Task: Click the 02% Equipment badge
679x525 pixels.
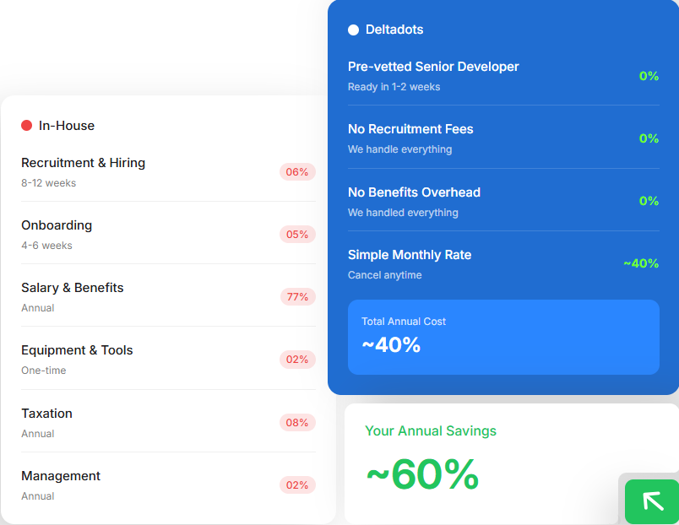Action: [x=297, y=360]
